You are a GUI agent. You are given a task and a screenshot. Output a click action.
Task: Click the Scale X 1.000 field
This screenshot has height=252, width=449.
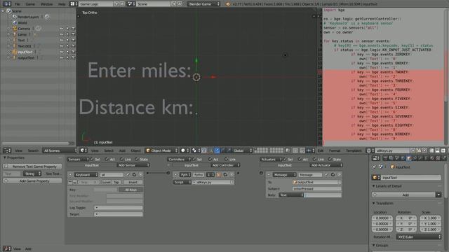(x=430, y=218)
